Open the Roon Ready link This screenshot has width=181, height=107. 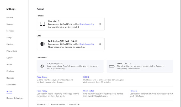(x=42, y=91)
